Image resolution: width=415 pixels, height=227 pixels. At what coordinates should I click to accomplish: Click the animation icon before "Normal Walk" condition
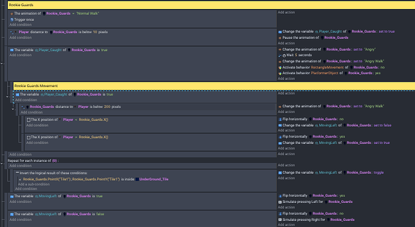coord(11,13)
